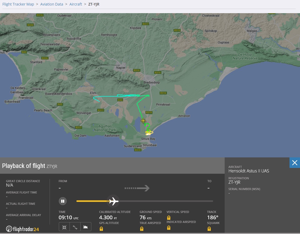Click the Flightradar24 logo

(x=22, y=229)
